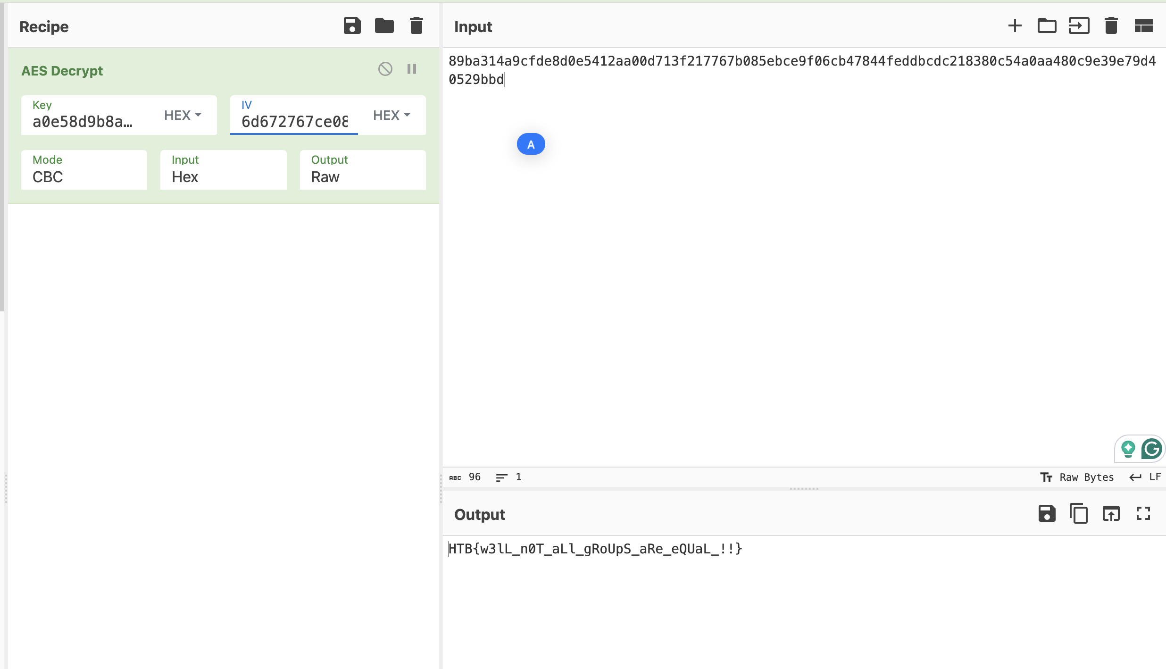Clear the recipe with the trash icon
This screenshot has height=669, width=1166.
coord(416,26)
